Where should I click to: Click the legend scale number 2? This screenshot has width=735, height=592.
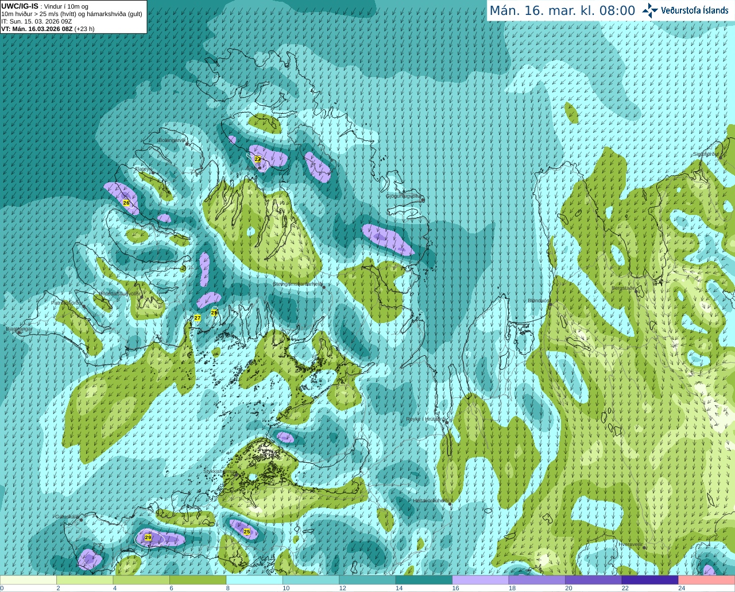[x=59, y=588]
